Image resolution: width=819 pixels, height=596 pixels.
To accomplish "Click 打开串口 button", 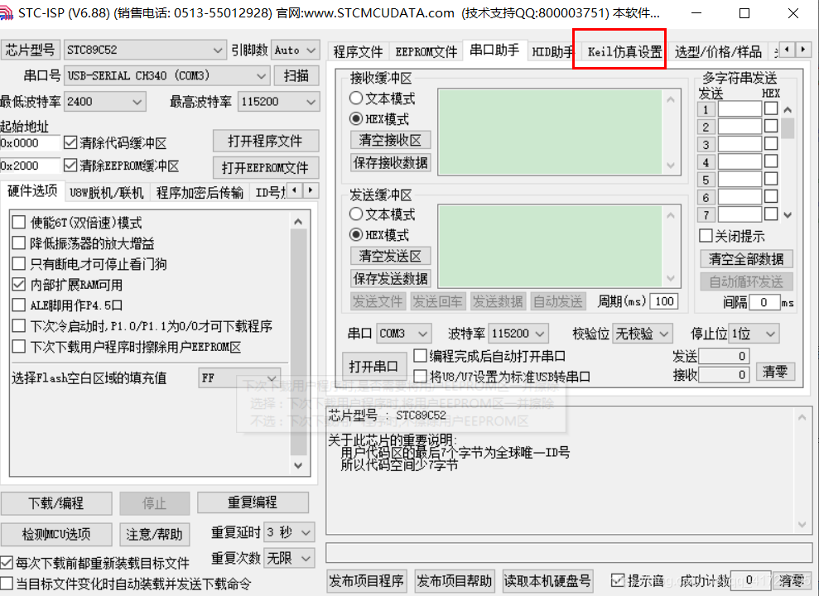I will (373, 367).
